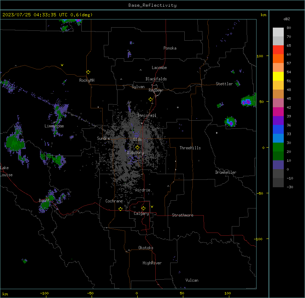Click the Ponoka city label
Screen dimensions: 305x298
(x=170, y=48)
